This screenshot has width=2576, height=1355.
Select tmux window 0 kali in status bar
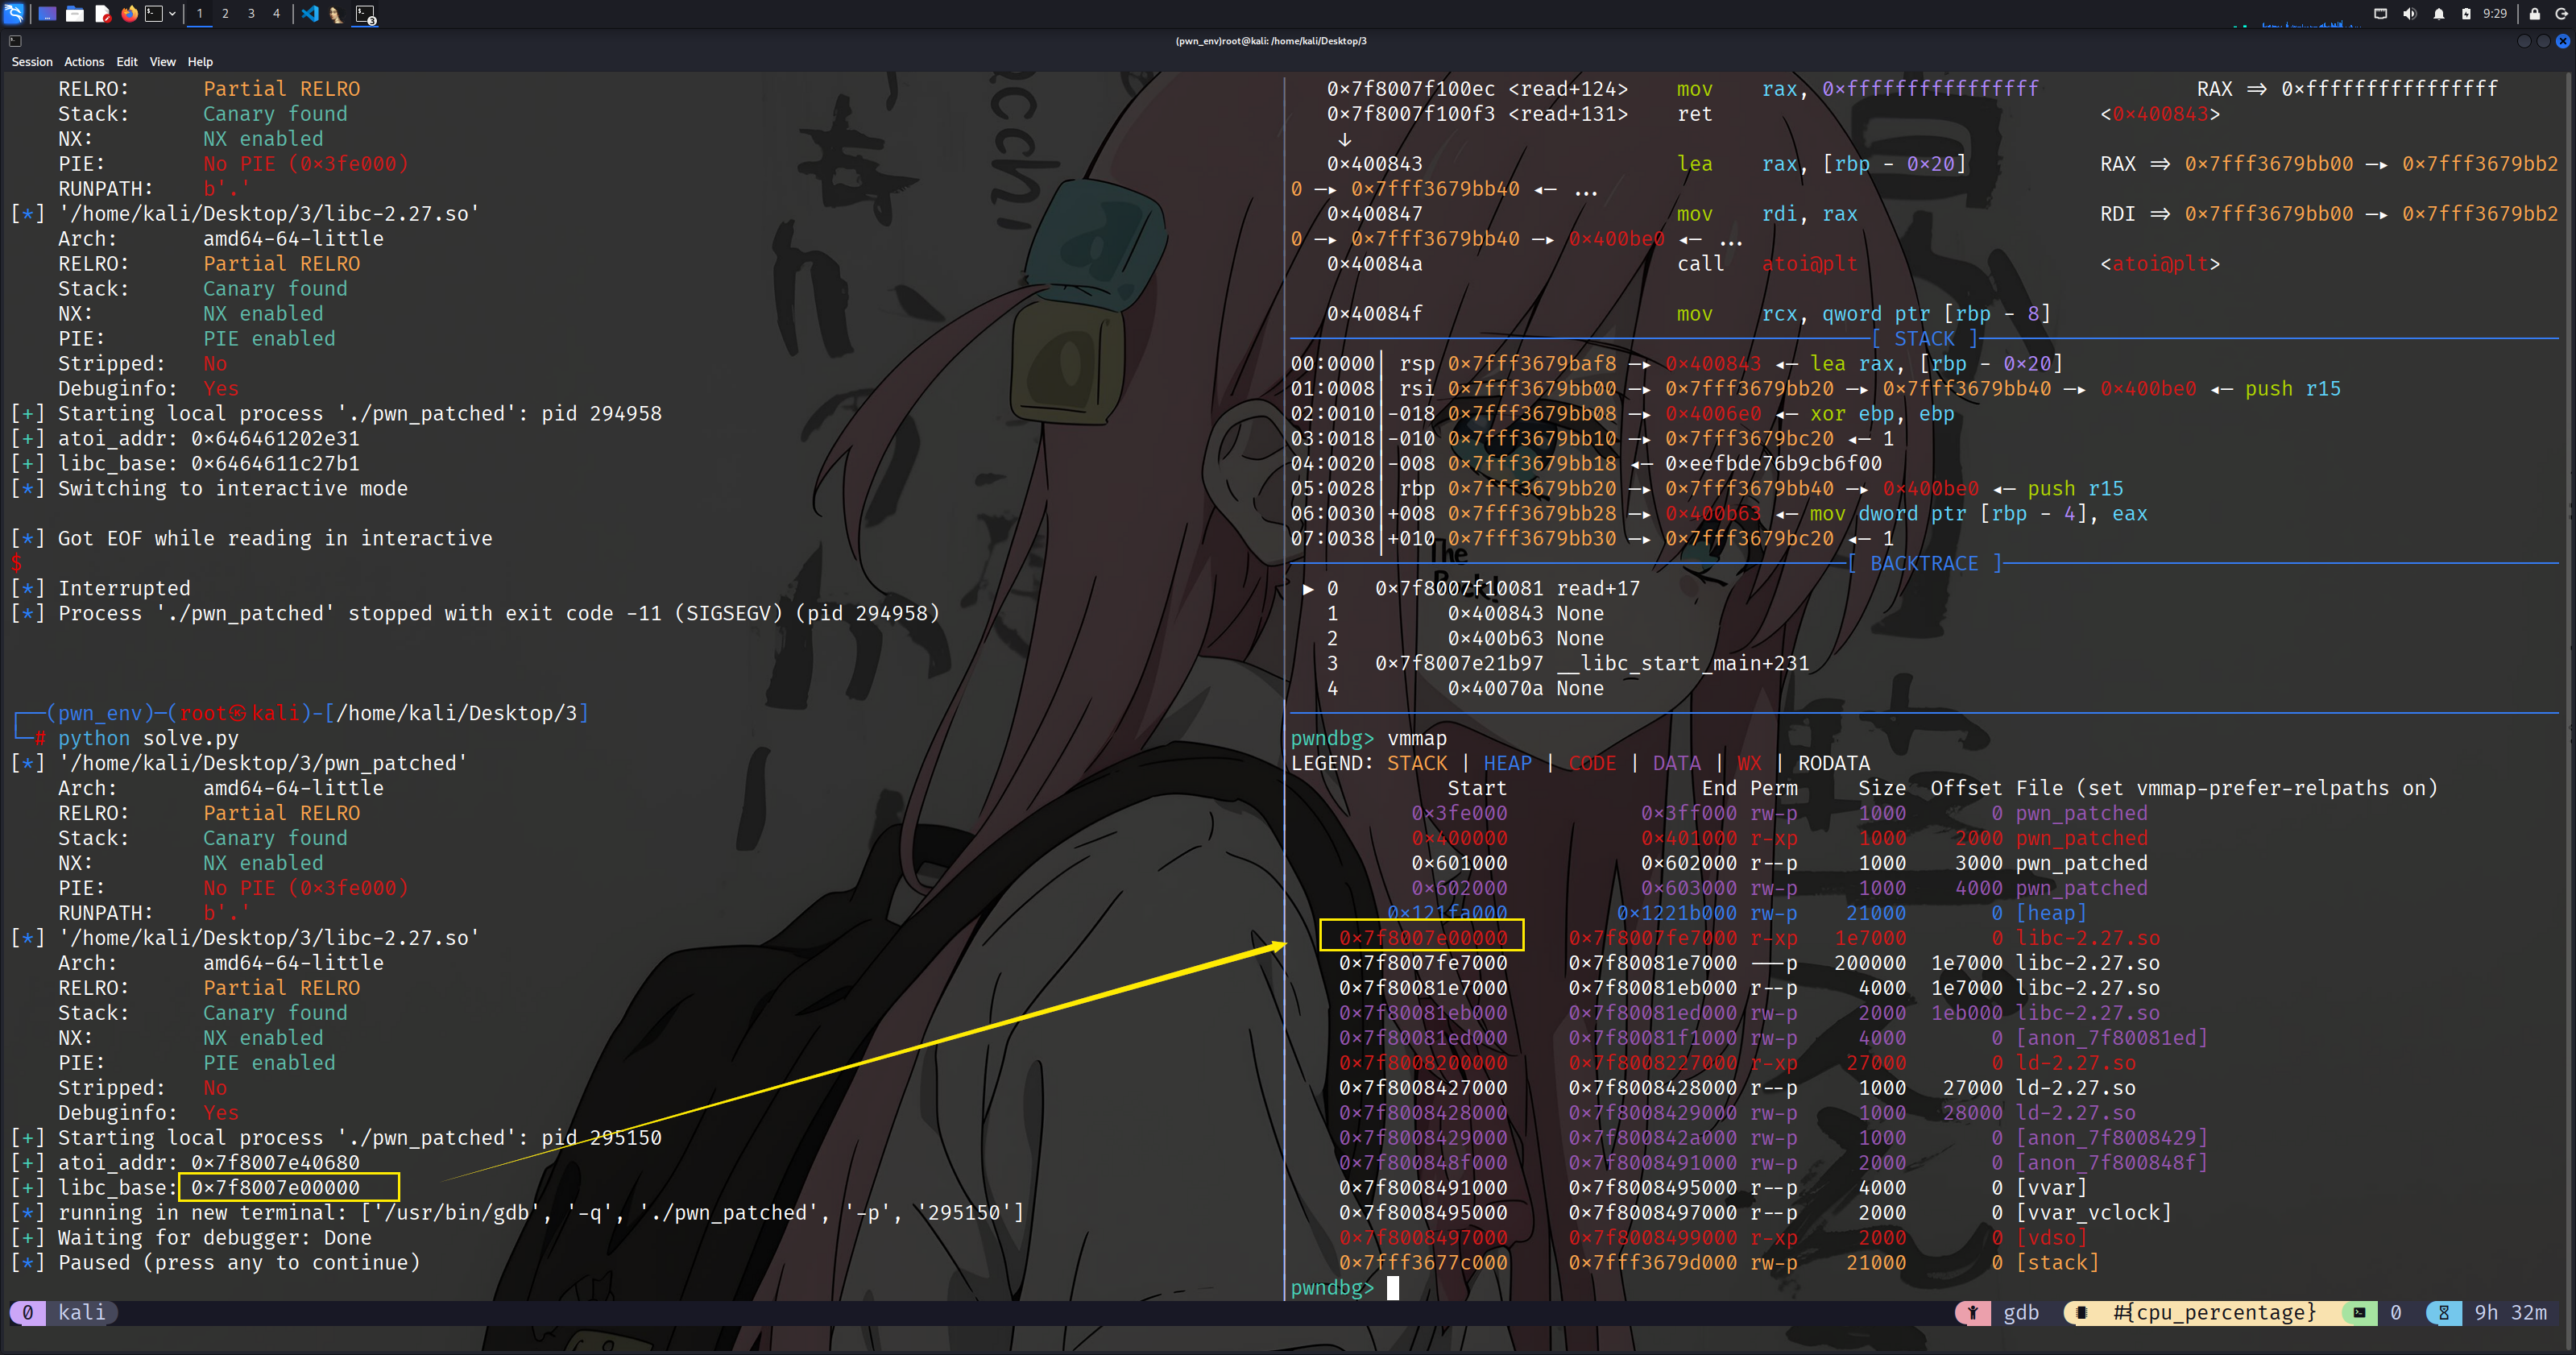63,1313
